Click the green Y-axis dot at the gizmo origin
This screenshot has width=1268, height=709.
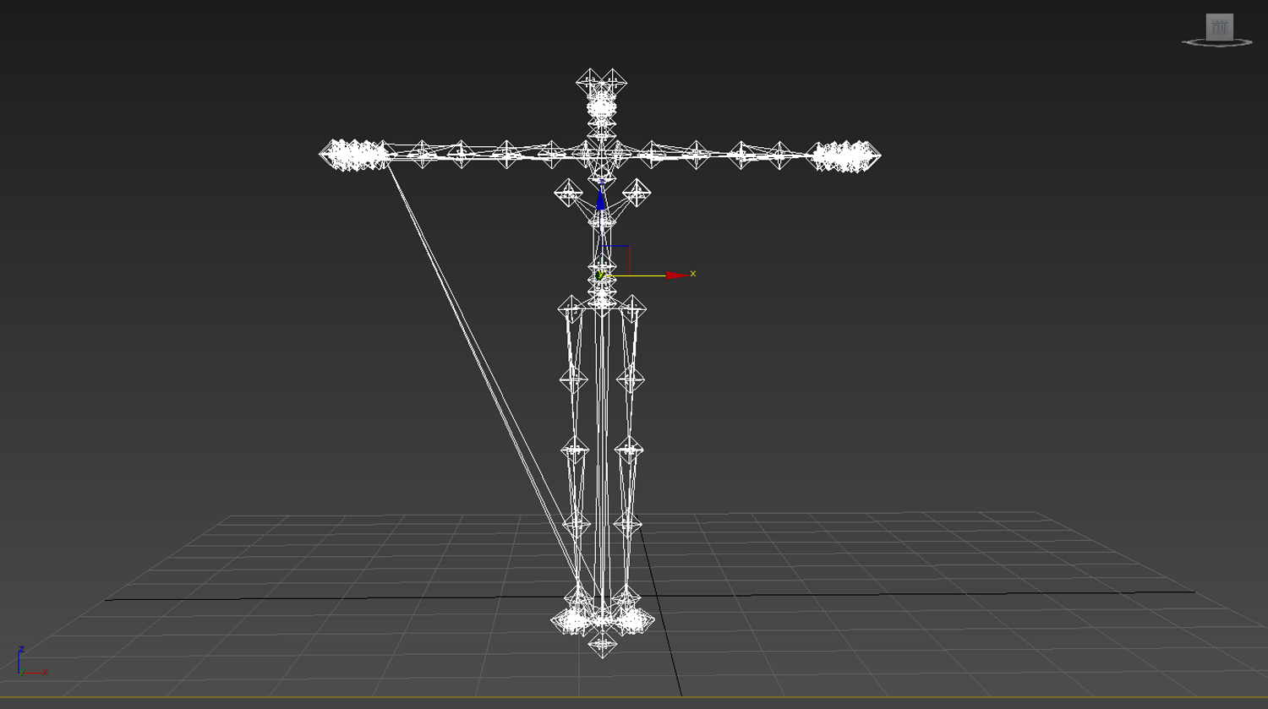tap(599, 275)
